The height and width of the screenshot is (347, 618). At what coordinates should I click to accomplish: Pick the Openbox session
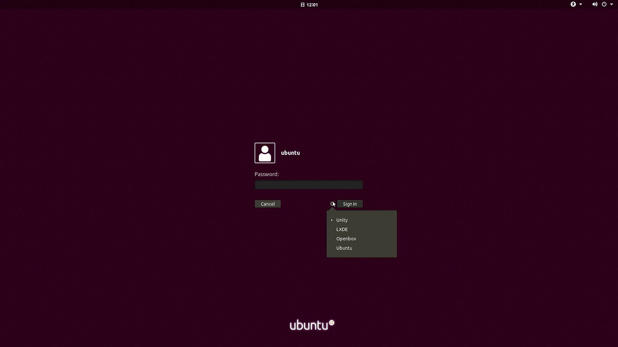pos(362,239)
